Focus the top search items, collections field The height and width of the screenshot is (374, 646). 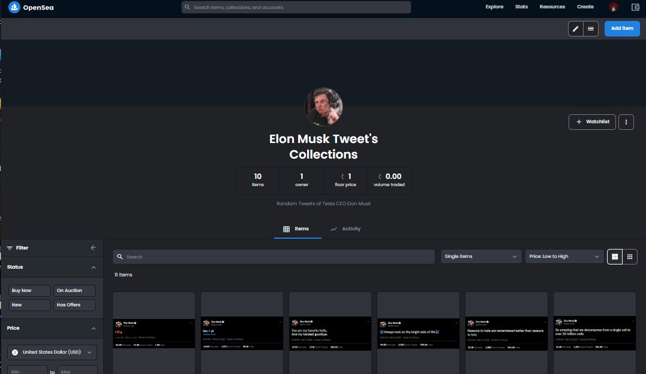click(296, 7)
